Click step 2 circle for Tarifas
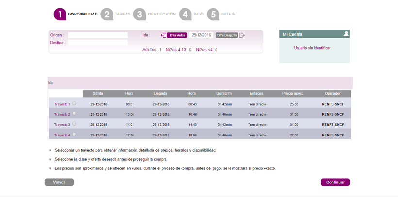Screen dimensions: 398x197 pos(107,15)
